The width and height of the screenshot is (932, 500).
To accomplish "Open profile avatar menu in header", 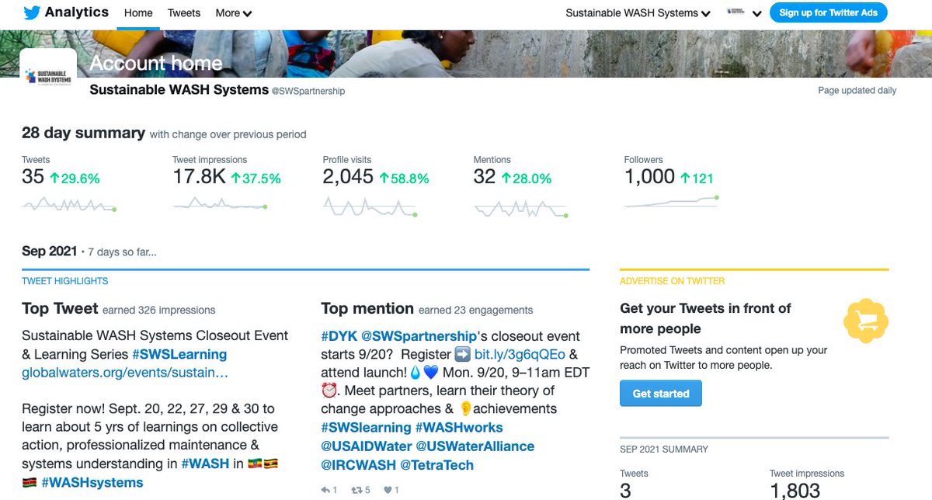I will (x=742, y=13).
